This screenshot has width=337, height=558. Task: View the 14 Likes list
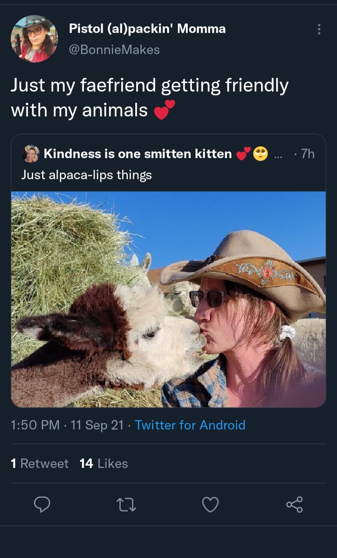(x=104, y=463)
